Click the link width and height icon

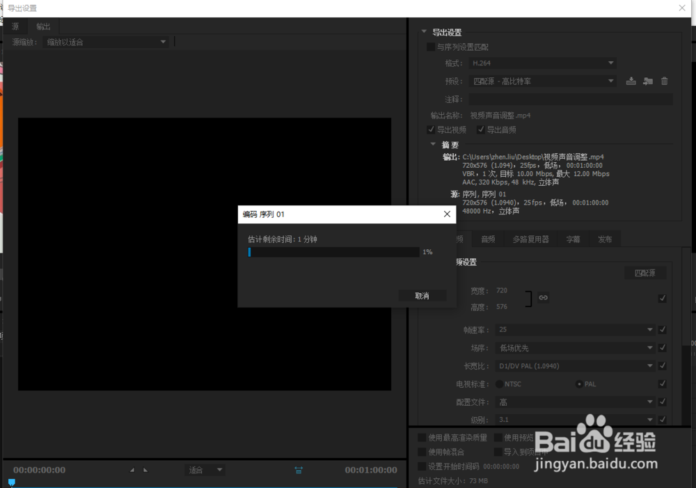[544, 297]
